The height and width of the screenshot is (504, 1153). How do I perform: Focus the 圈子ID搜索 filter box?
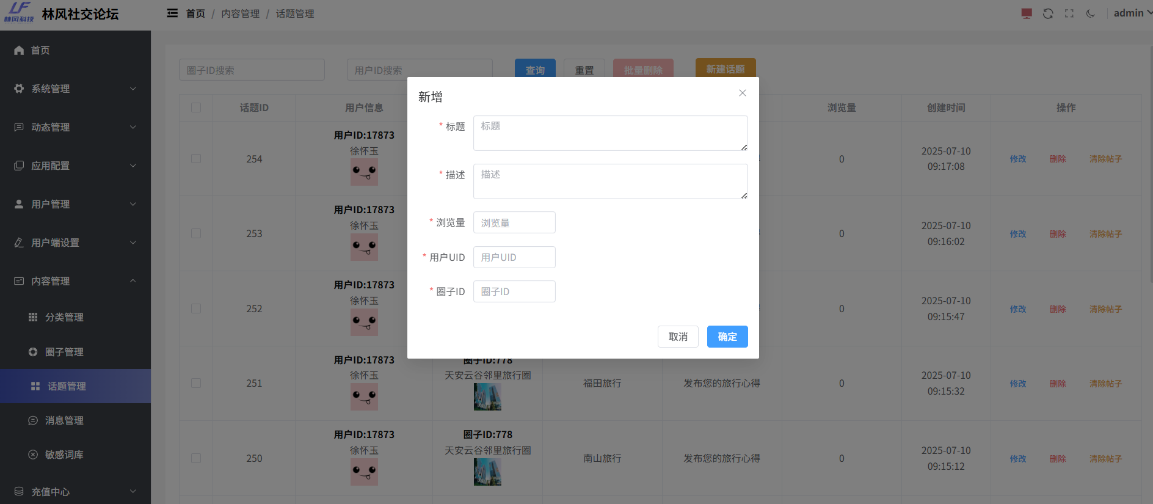(252, 70)
